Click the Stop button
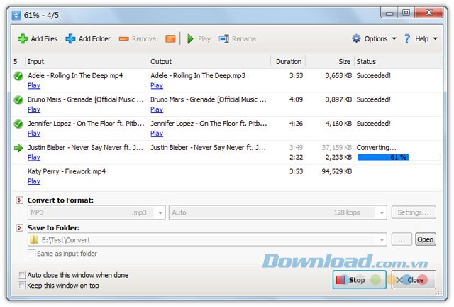Screen dimensions: 454x307 pyautogui.click(x=360, y=280)
